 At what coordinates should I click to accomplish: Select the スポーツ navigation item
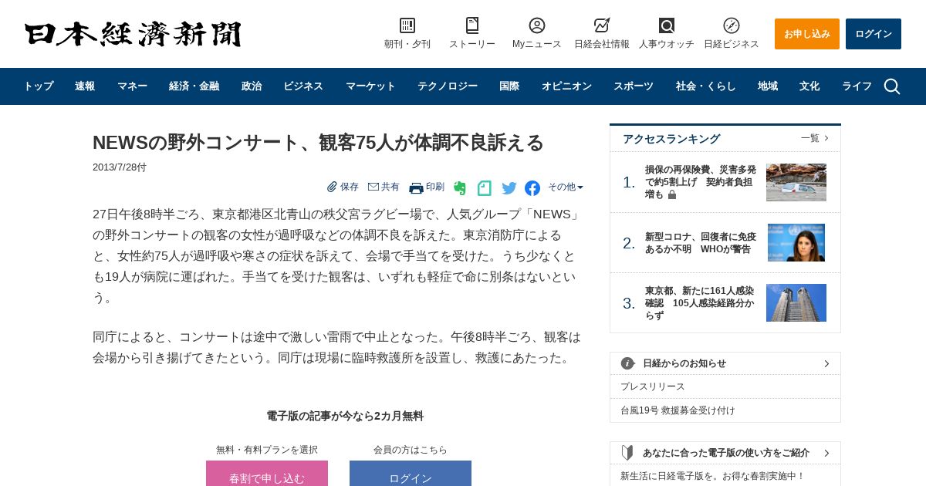(x=634, y=86)
